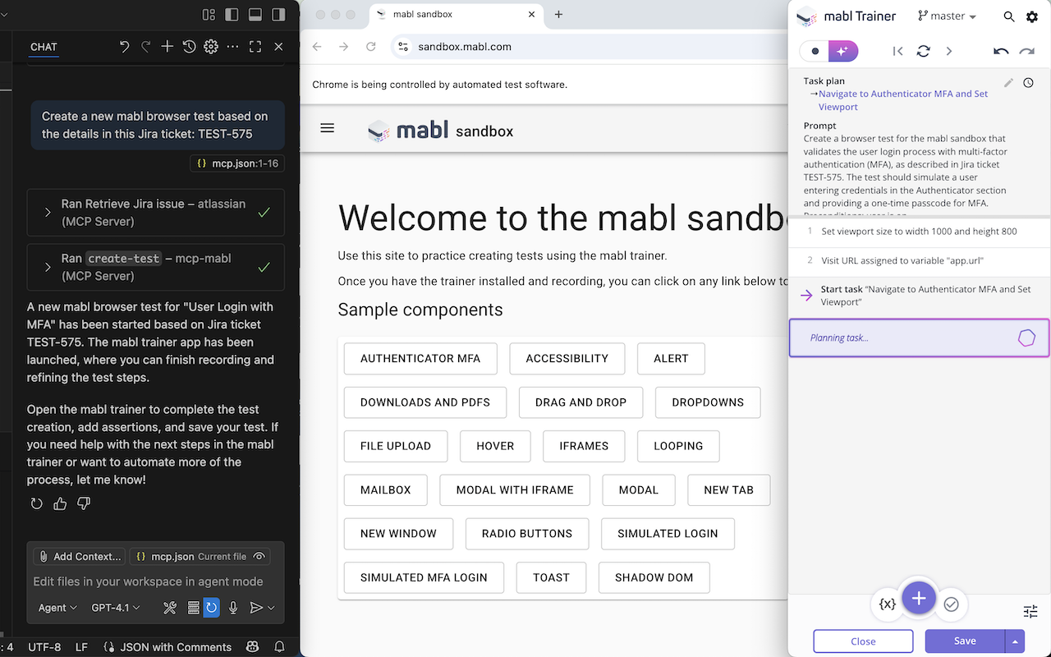
Task: Open the SIMULATED MFA LOGIN component
Action: [x=424, y=577]
